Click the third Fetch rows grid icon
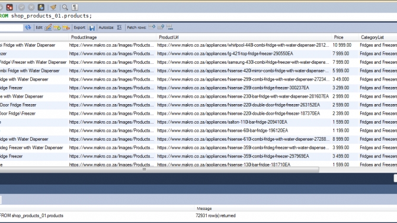The image size is (397, 223). 169,27
